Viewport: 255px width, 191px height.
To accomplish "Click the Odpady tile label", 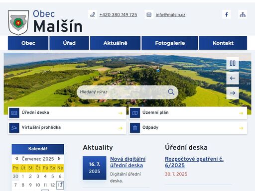I will 150,127.
